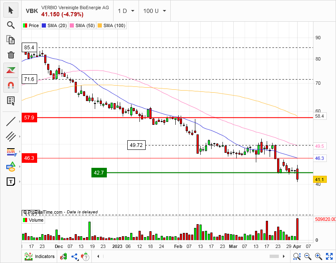
Task: Select the text annotation tool
Action: [x=11, y=182]
